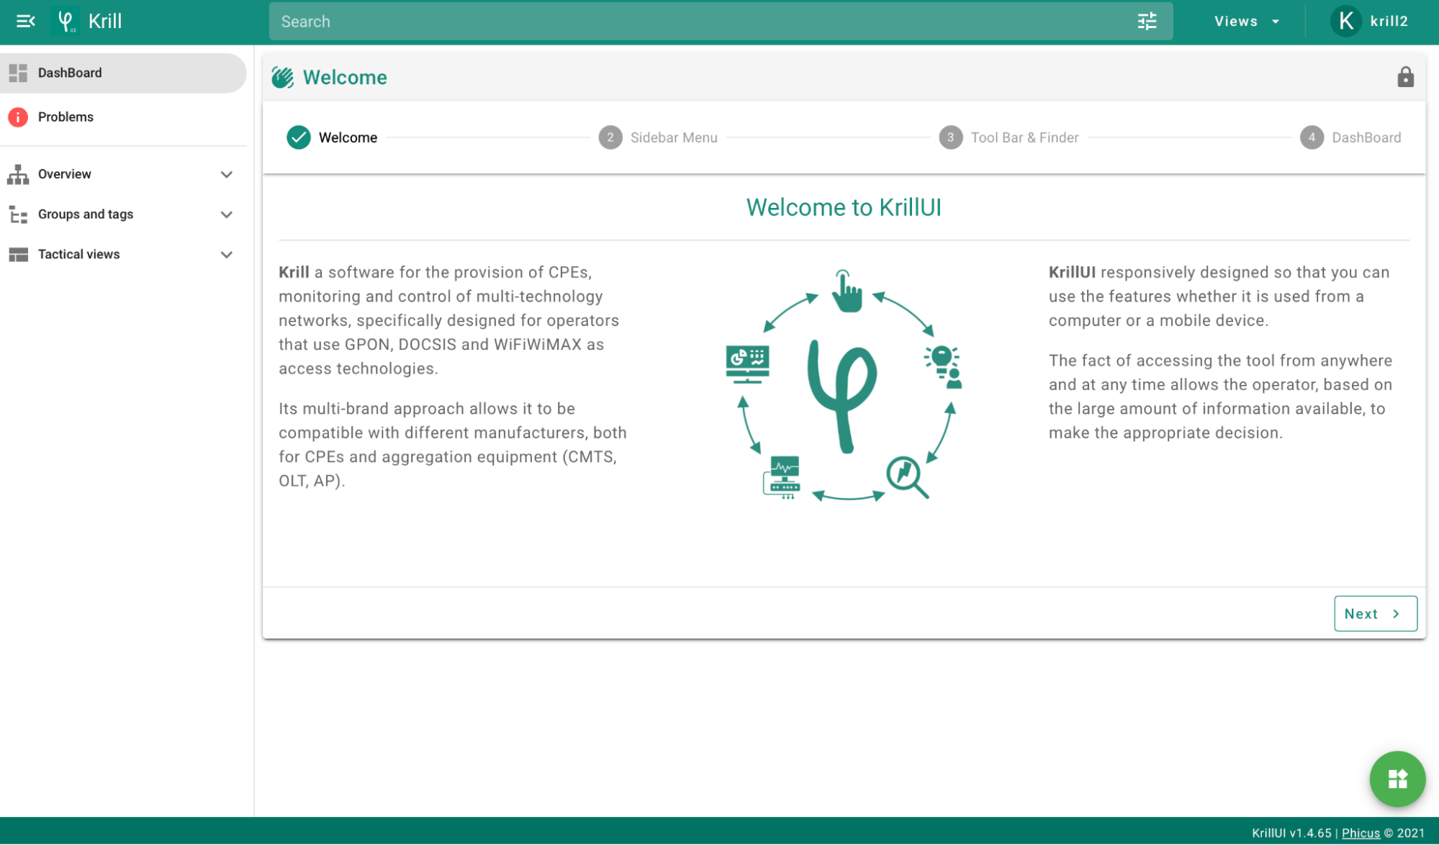Screen dimensions: 1439x845
Task: Click the Welcome to KrillUI heading
Action: [844, 207]
